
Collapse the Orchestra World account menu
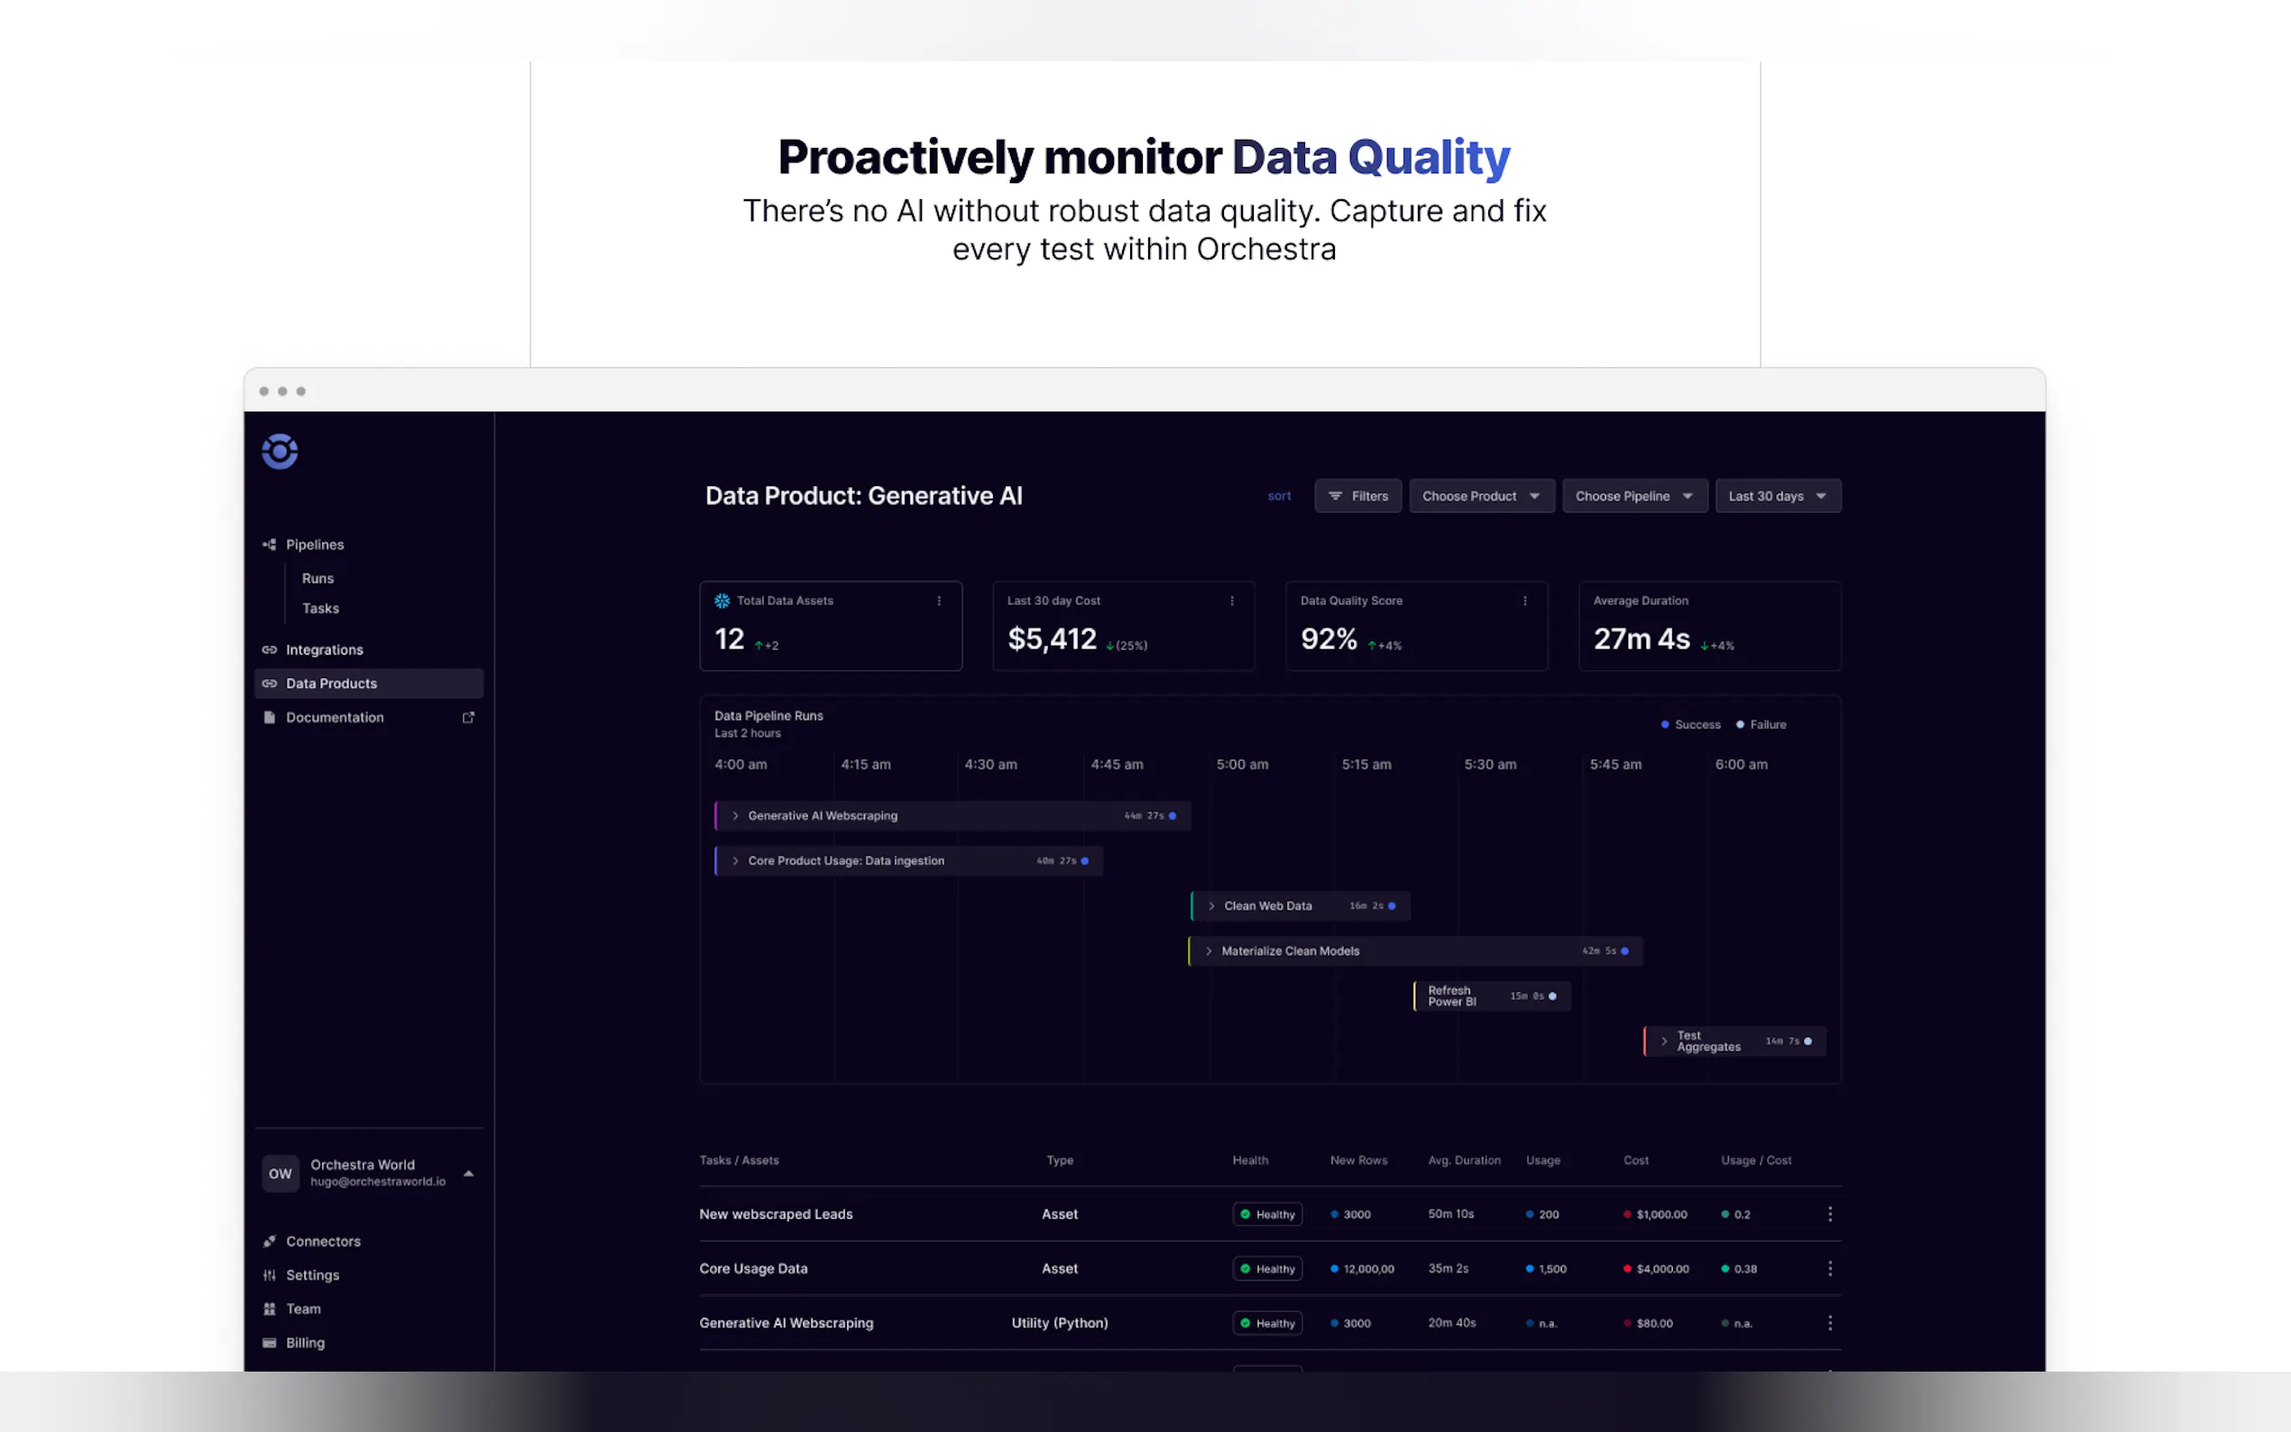tap(468, 1173)
